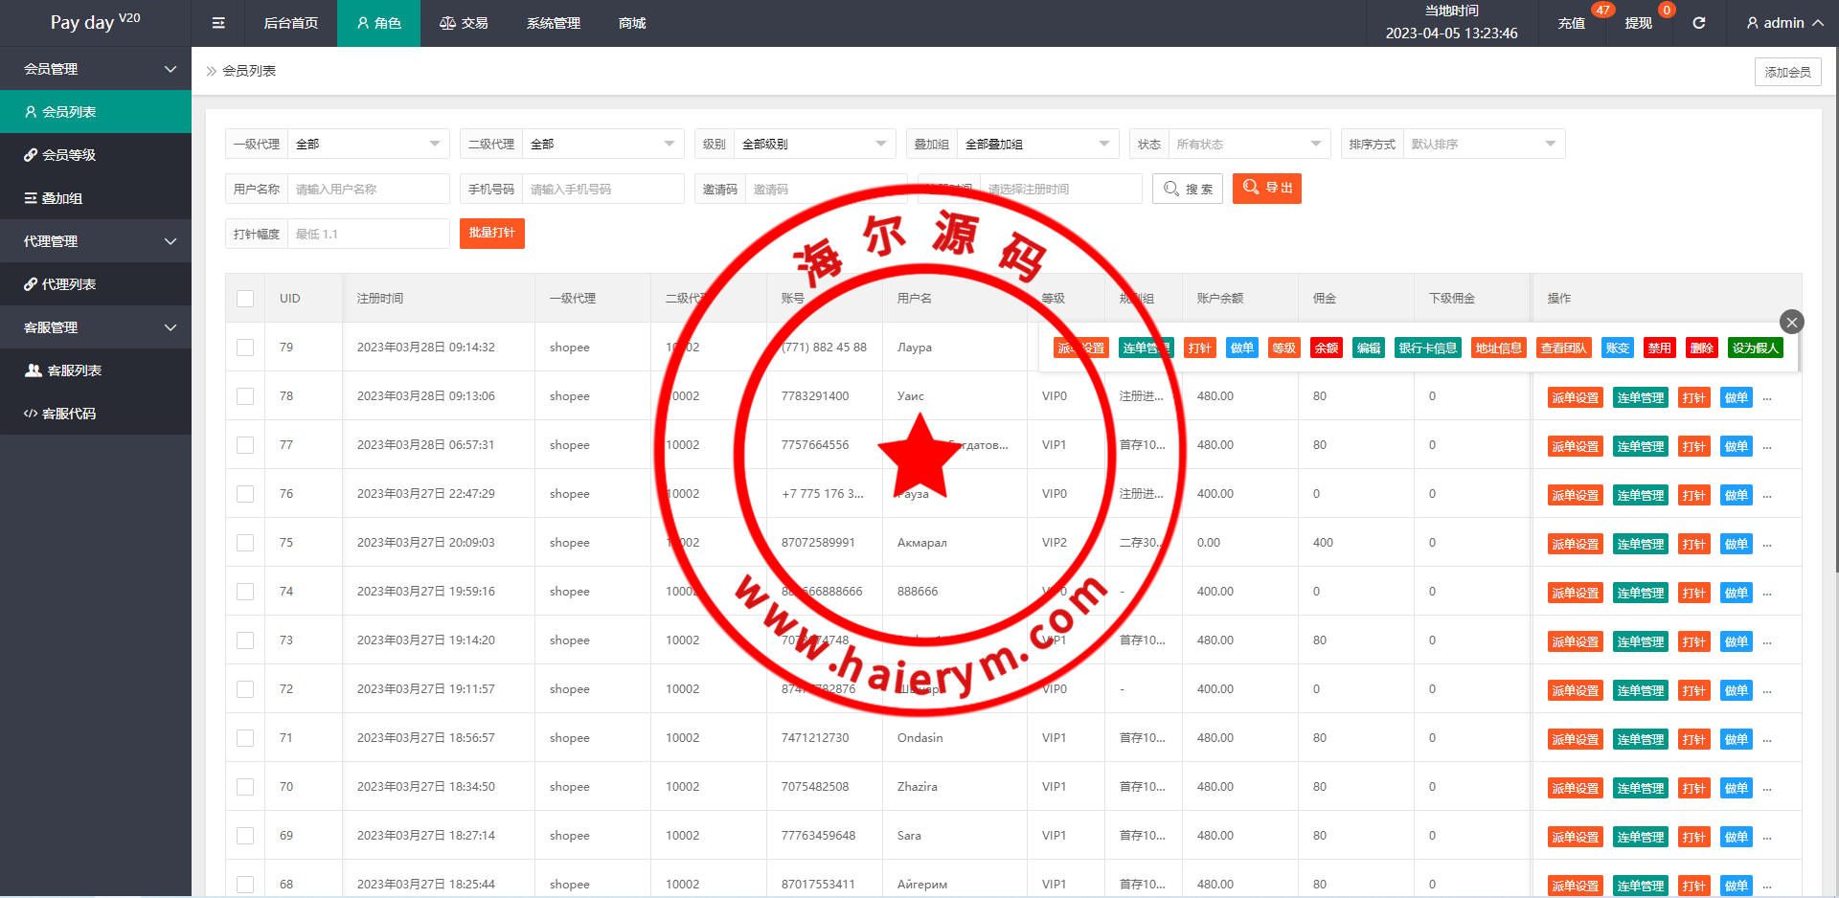This screenshot has height=898, width=1839.
Task: Switch to the 交易 top menu tab
Action: tap(464, 23)
